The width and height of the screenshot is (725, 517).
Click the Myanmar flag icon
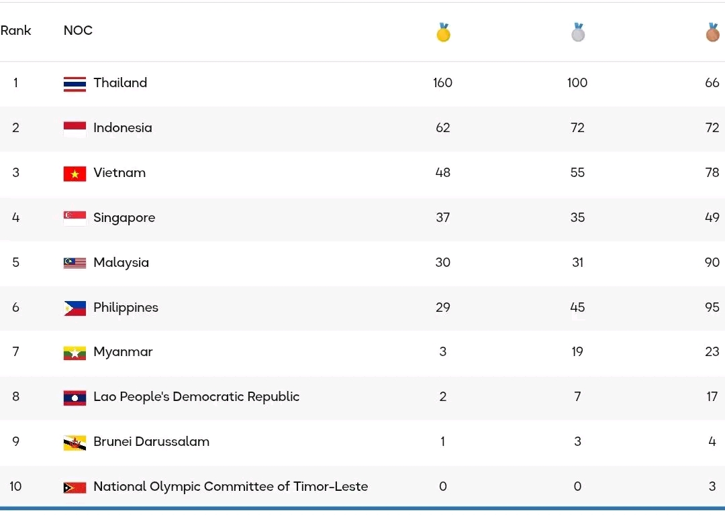[x=75, y=353]
